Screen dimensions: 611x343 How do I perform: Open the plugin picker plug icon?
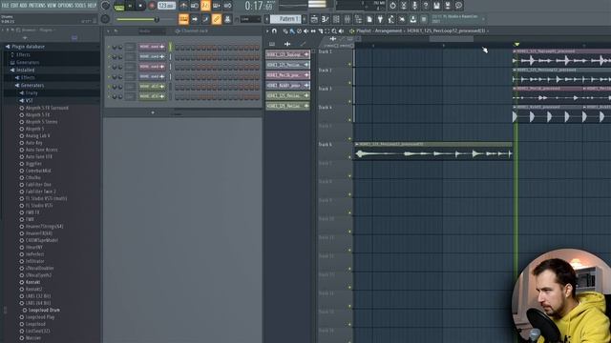point(380,19)
